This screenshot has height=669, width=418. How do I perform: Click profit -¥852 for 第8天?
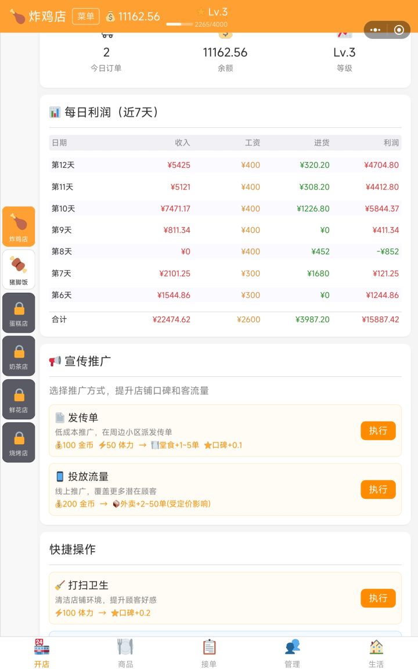pos(388,251)
